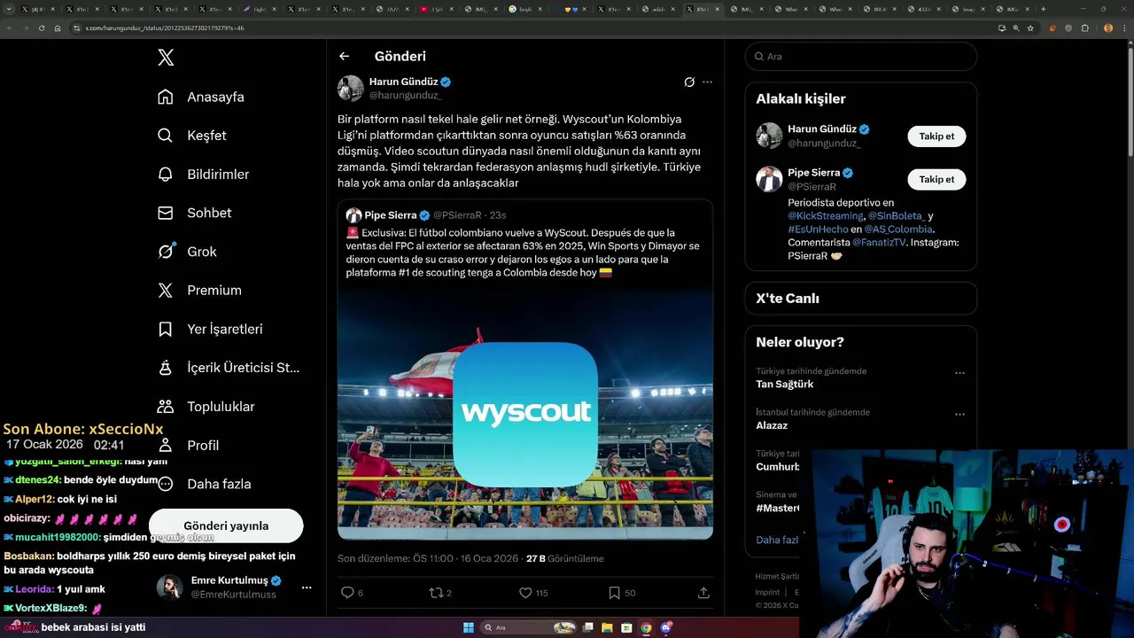Click the browser back arrow
This screenshot has height=638, width=1134.
click(10, 27)
